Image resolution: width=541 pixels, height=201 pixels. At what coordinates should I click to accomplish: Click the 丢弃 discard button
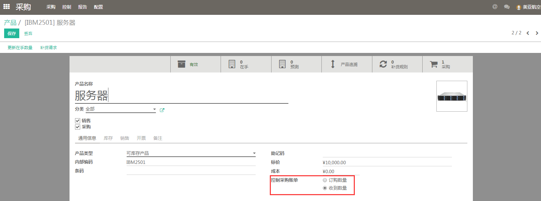[28, 34]
